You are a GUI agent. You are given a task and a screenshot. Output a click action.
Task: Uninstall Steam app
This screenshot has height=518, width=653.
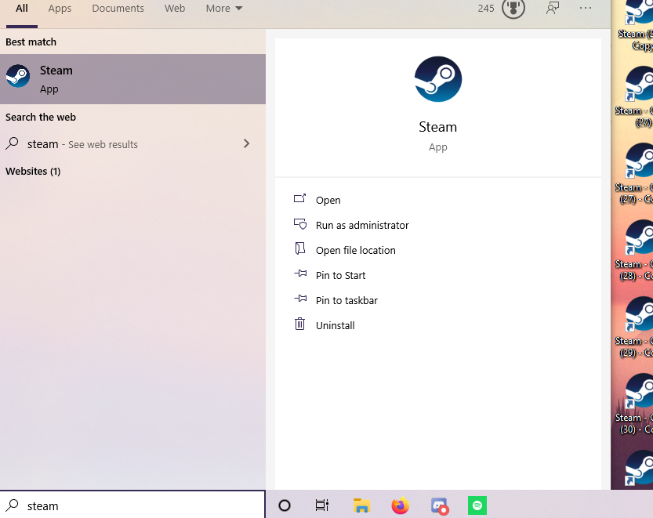[x=336, y=325]
